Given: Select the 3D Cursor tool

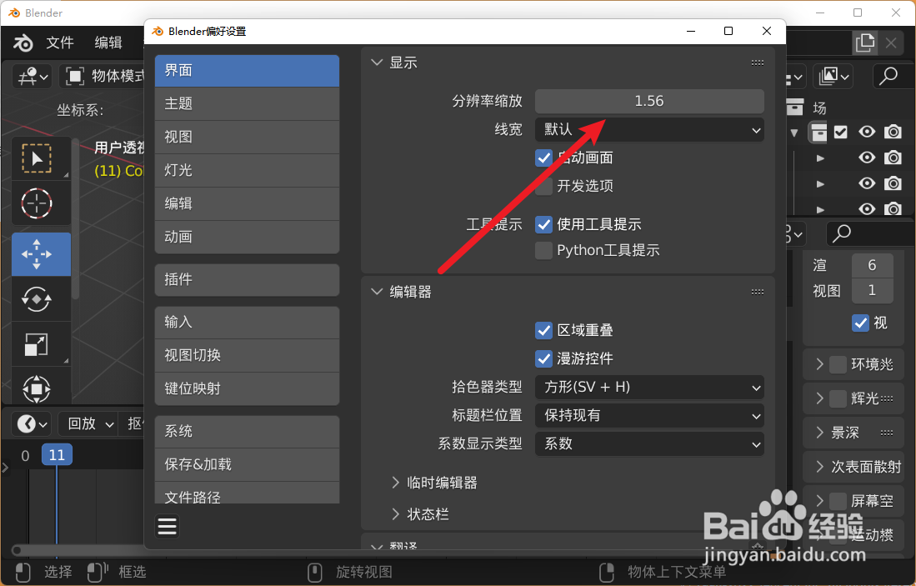Looking at the screenshot, I should click(x=36, y=203).
